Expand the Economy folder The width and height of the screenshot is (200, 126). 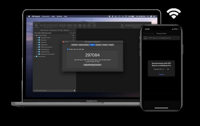[x=37, y=40]
